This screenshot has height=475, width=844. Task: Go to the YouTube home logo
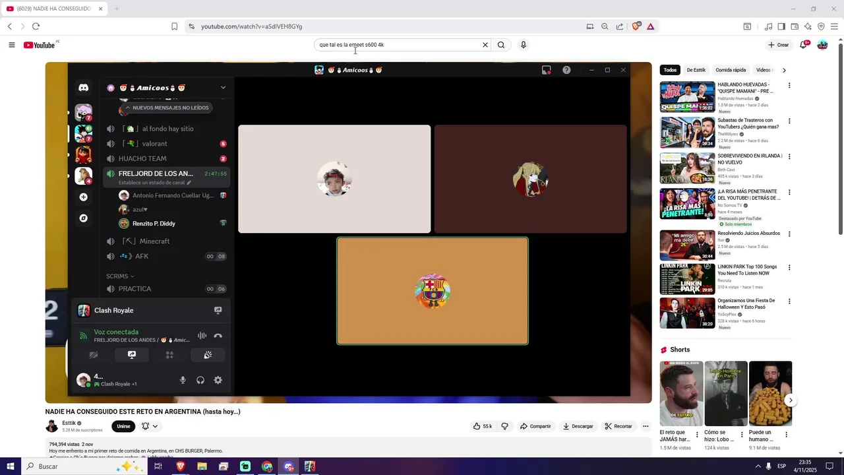coord(40,45)
